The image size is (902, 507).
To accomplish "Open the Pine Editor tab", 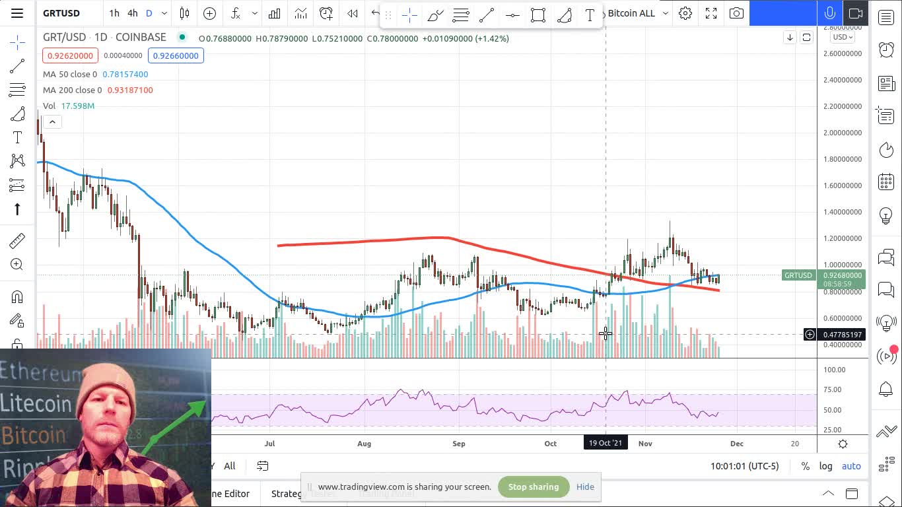I will pyautogui.click(x=231, y=493).
